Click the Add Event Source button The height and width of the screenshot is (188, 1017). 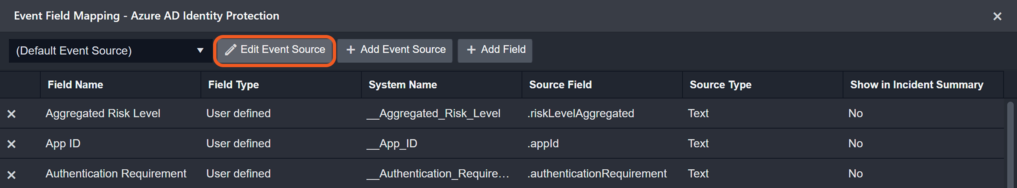click(x=395, y=50)
